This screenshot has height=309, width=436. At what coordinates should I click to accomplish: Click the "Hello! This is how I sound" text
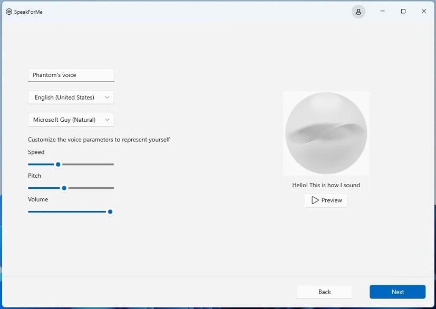[326, 185]
